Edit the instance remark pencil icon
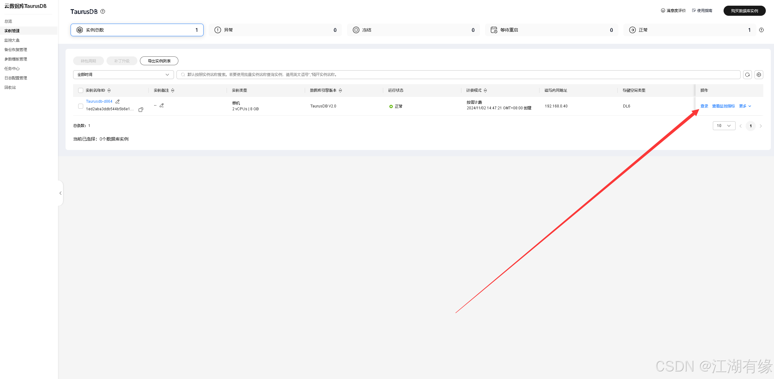Screen dimensions: 774x379 tap(162, 105)
